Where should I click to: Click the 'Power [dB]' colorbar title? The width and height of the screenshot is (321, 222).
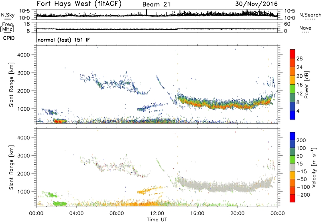[306, 85]
